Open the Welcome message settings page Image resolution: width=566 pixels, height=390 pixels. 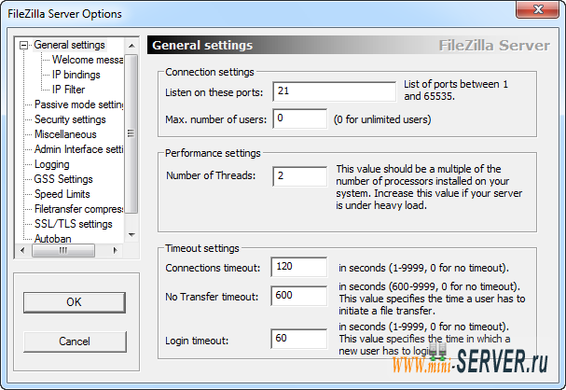point(88,60)
